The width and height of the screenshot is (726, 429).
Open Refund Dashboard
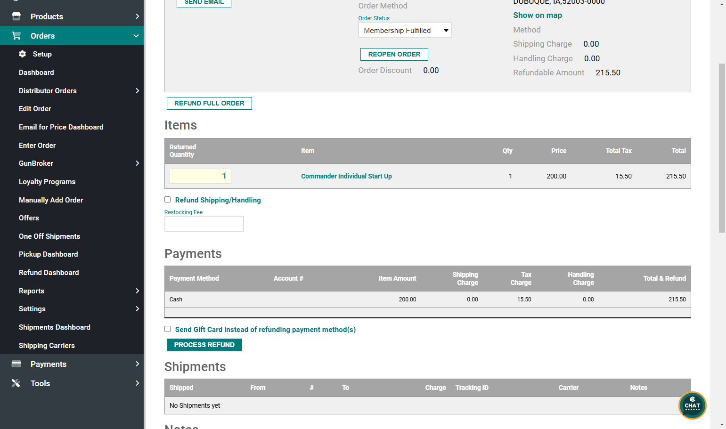point(49,273)
